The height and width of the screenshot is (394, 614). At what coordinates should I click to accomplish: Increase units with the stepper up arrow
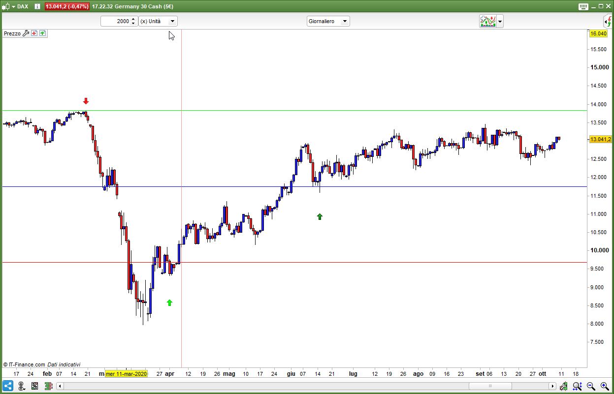point(133,19)
